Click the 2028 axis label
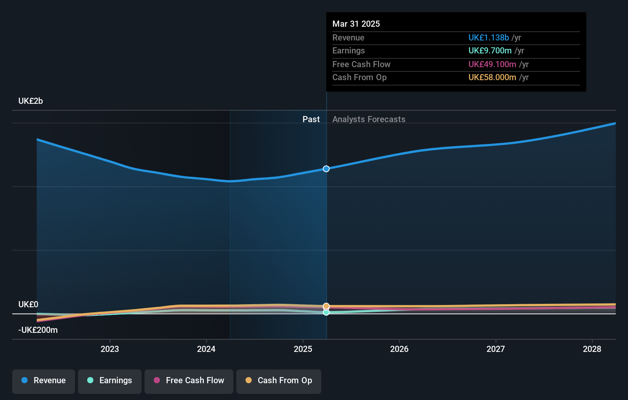The height and width of the screenshot is (400, 628). pyautogui.click(x=592, y=349)
